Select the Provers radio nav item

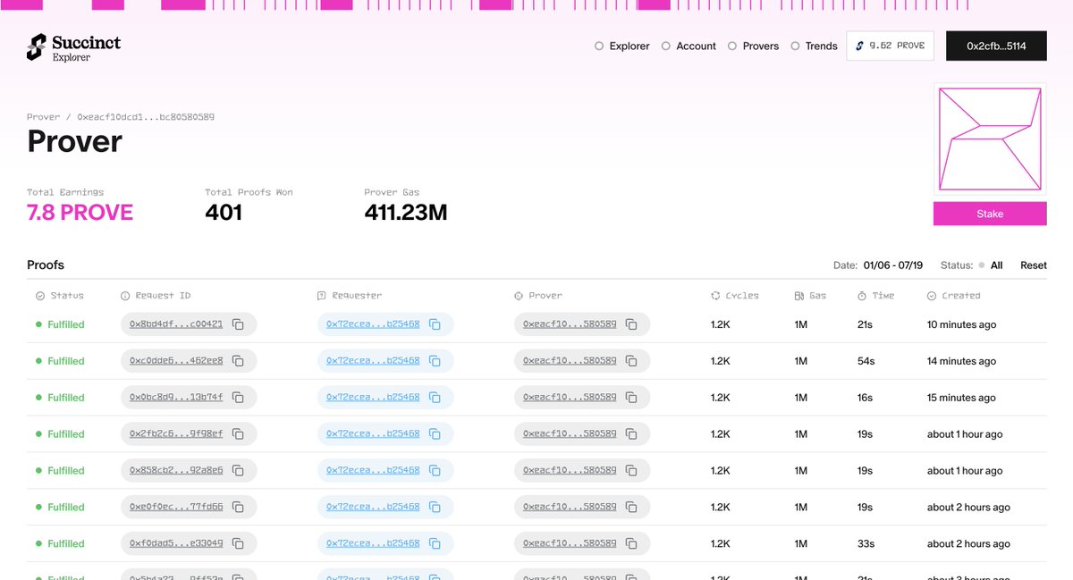(x=753, y=46)
